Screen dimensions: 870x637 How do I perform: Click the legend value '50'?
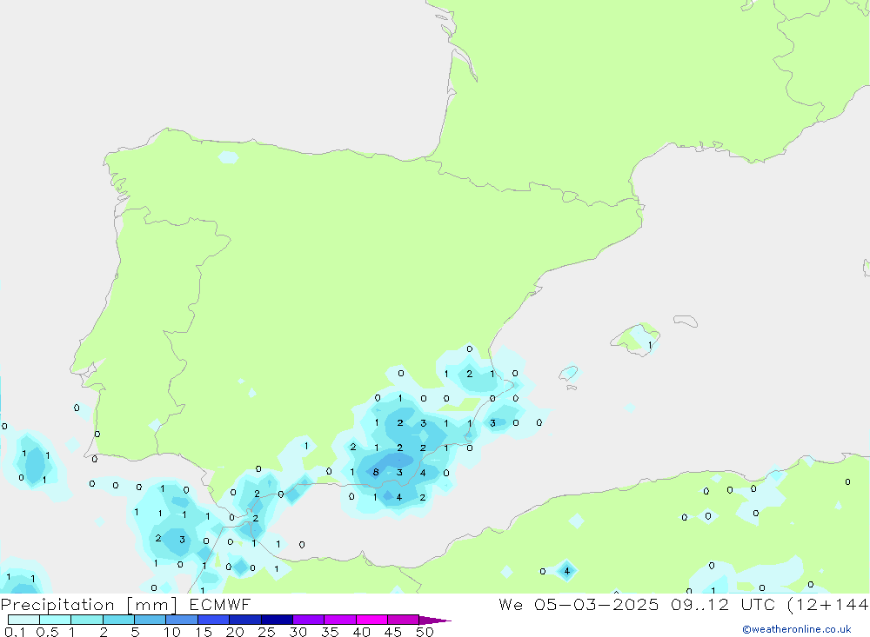[425, 632]
